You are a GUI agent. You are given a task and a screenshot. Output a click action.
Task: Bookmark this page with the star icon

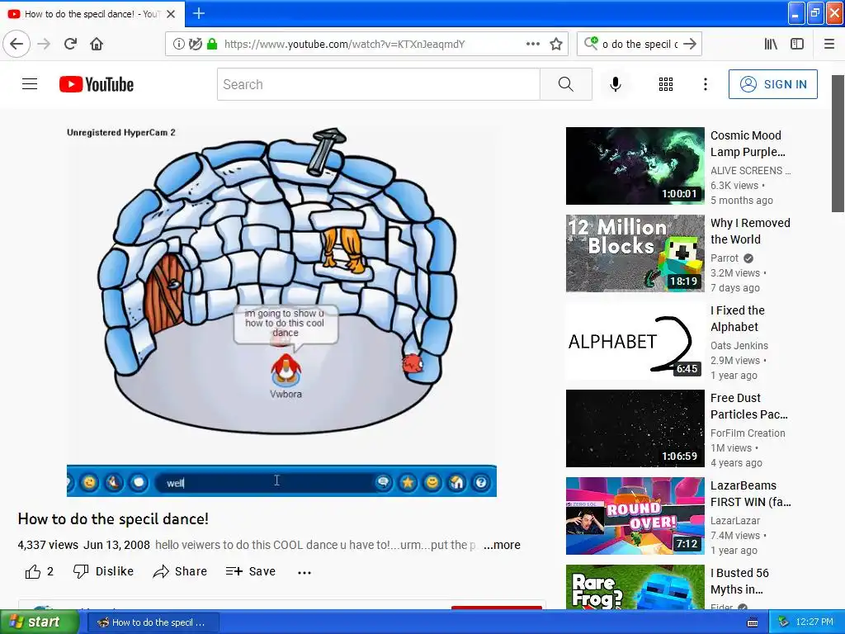[556, 45]
